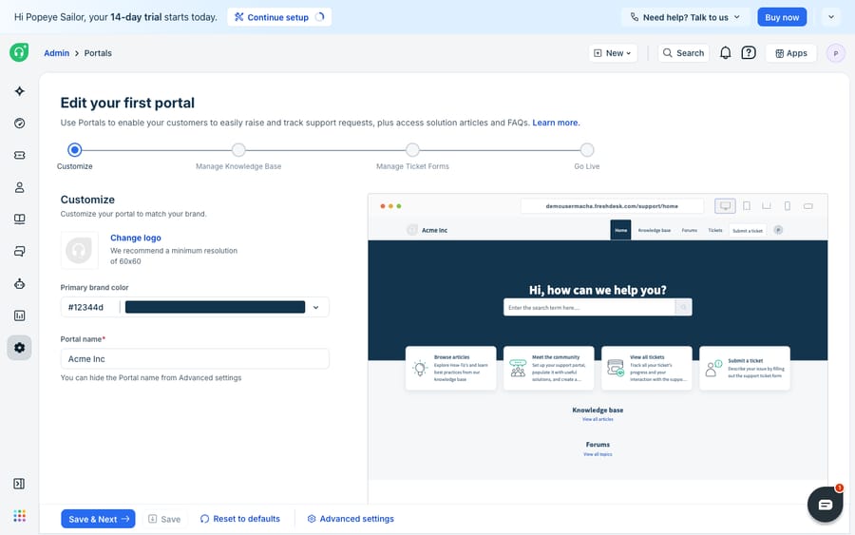Image resolution: width=855 pixels, height=535 pixels.
Task: Open the Forums chat icon in sidebar
Action: (x=20, y=252)
